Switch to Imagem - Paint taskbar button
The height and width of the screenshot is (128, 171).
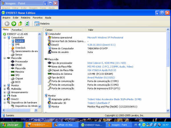(119, 125)
